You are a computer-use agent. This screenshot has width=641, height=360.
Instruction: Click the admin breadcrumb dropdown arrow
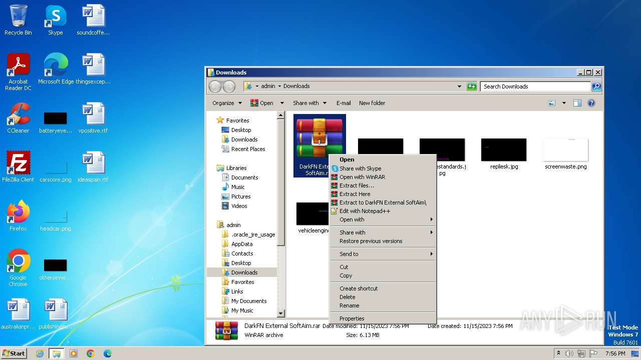(x=279, y=86)
